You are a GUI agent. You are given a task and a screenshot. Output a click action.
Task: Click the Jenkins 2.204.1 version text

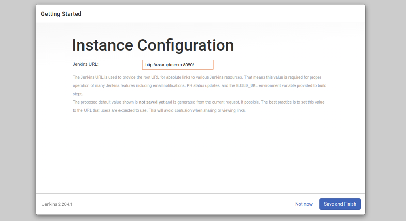point(57,204)
